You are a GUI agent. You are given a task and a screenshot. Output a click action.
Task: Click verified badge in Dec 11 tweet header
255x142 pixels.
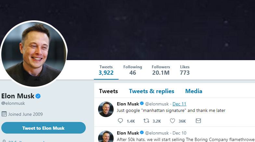(x=142, y=104)
